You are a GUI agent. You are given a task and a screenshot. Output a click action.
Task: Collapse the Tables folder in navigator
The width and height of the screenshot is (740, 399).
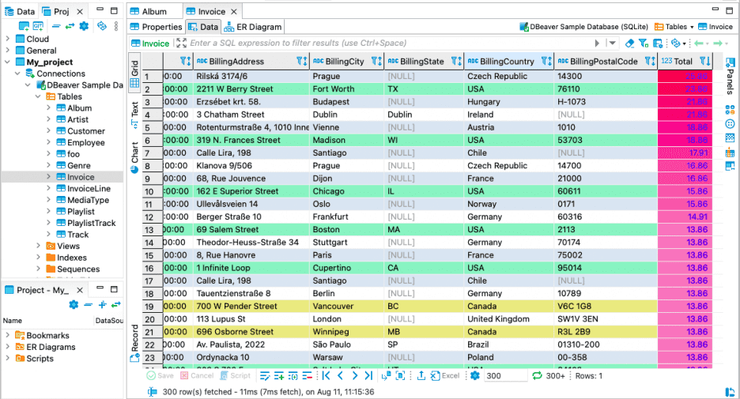(x=38, y=96)
